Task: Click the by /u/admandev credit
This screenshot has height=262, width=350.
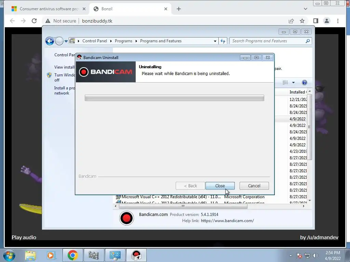Action: click(x=319, y=237)
